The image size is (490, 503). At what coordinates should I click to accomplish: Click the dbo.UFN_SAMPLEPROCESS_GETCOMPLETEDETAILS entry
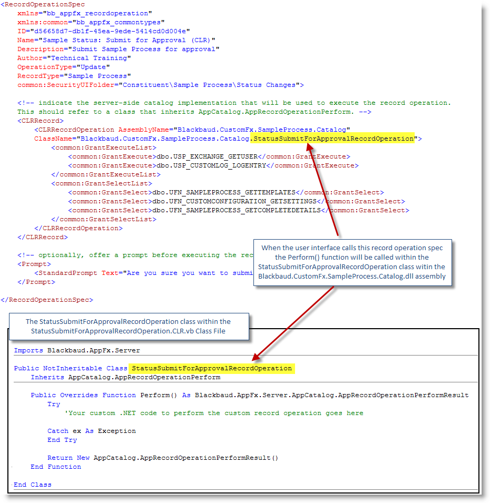(239, 211)
